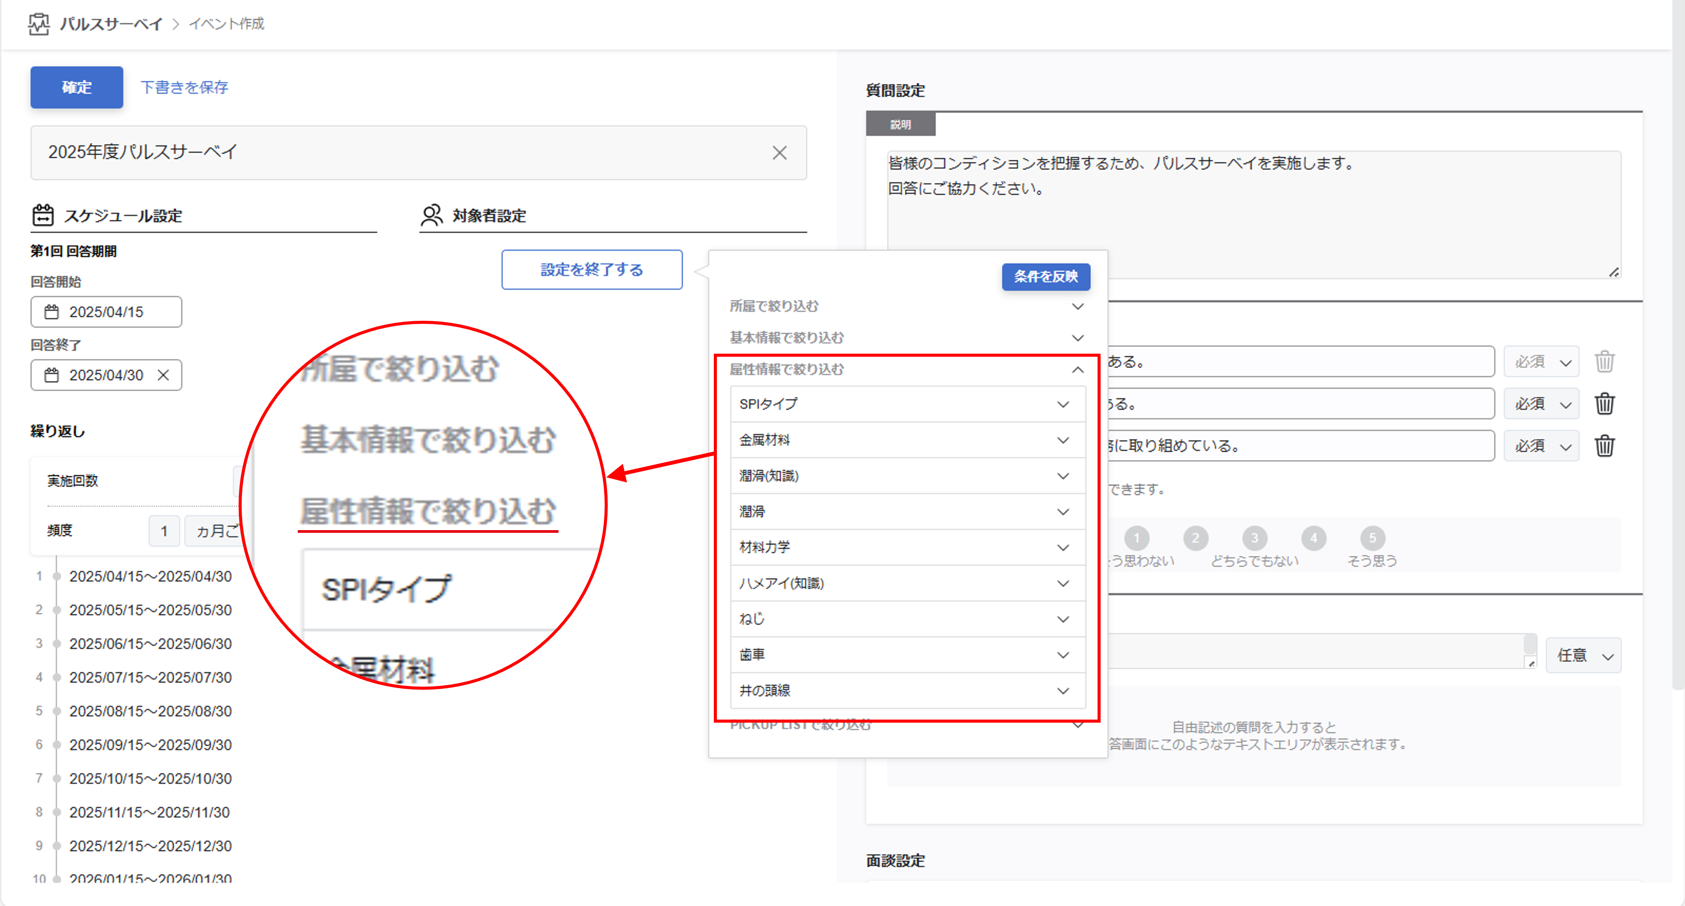Viewport: 1685px width, 906px height.
Task: Open the ねじ dropdown
Action: [x=907, y=619]
